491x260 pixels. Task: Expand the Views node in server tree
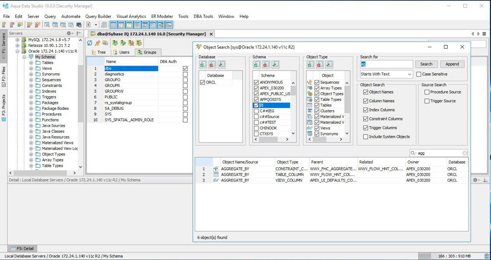click(31, 69)
